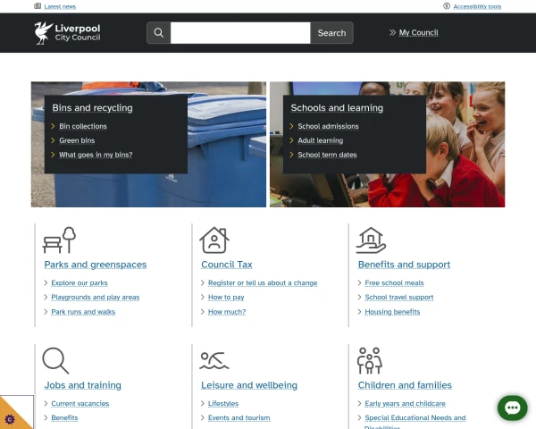Screen dimensions: 536x429
Task: Open Early years and childcare link
Action: pyautogui.click(x=405, y=404)
